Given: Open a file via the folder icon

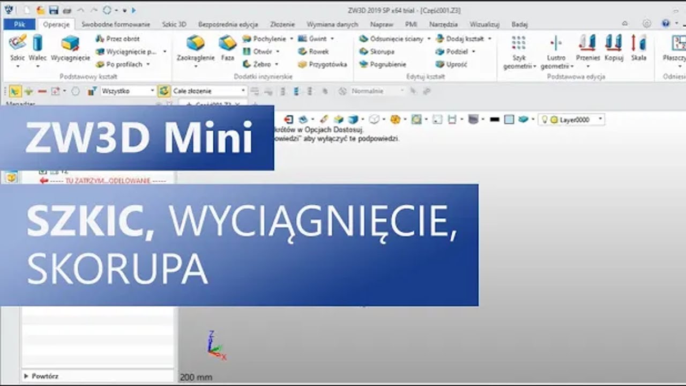Looking at the screenshot, I should click(40, 10).
